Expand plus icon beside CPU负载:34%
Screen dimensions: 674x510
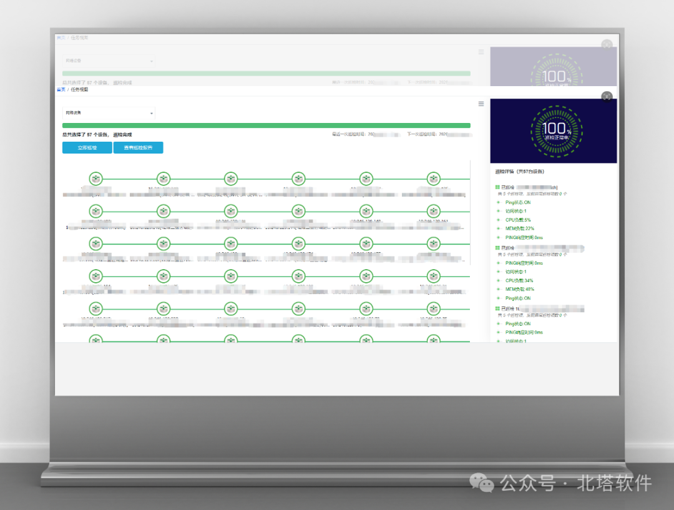pos(499,280)
